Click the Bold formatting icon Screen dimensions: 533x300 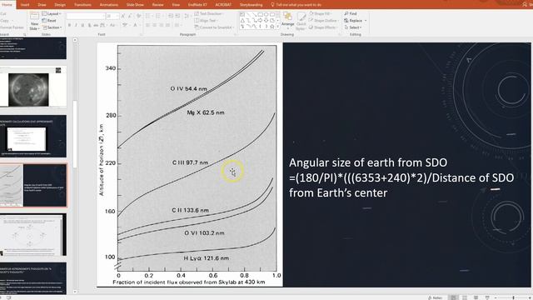tap(70, 25)
